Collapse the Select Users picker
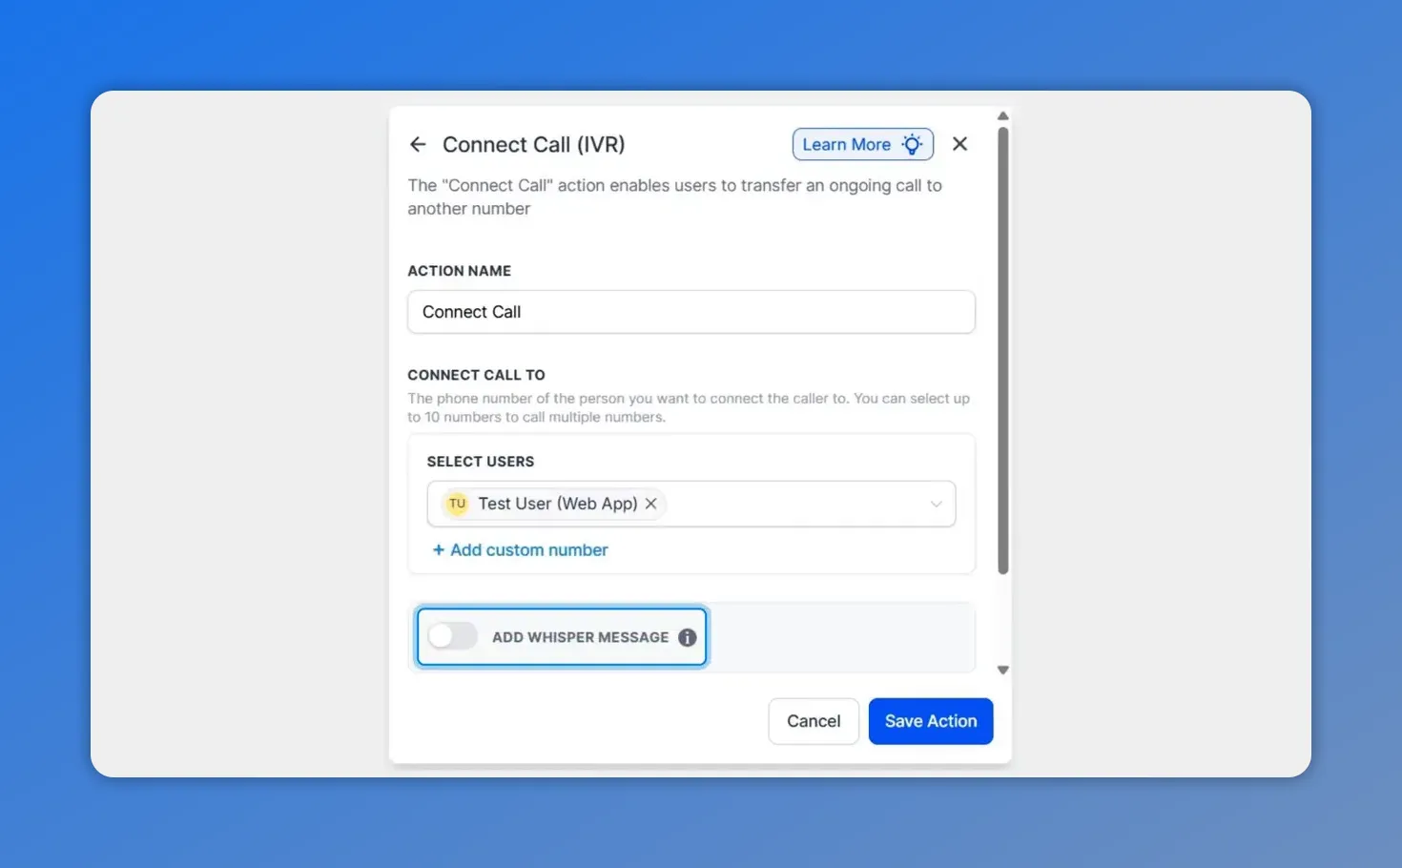 (936, 504)
